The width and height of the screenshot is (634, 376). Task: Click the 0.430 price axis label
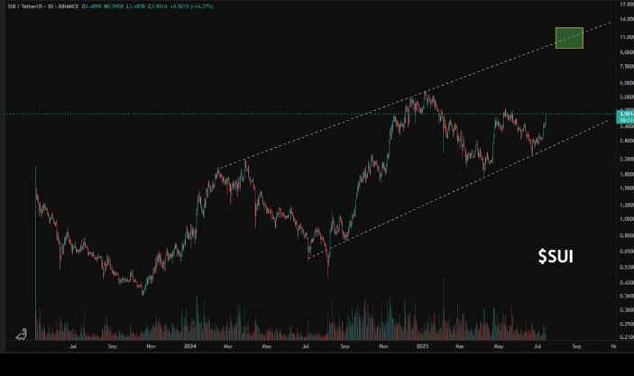[626, 282]
